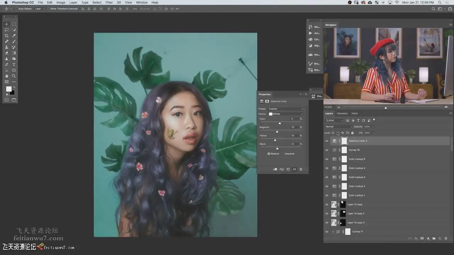
Task: Click the lock all icon in Layers
Action: 352,133
